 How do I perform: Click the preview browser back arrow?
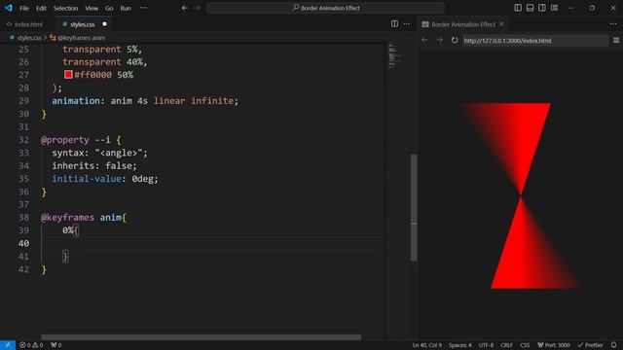click(424, 40)
